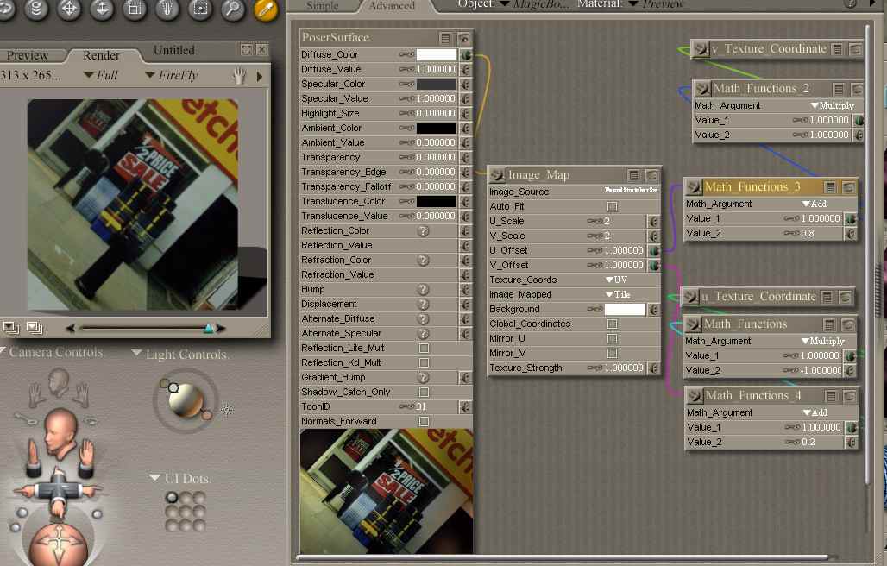Image resolution: width=887 pixels, height=566 pixels.
Task: Open Math_Functions_3 node options icon
Action: coord(830,187)
